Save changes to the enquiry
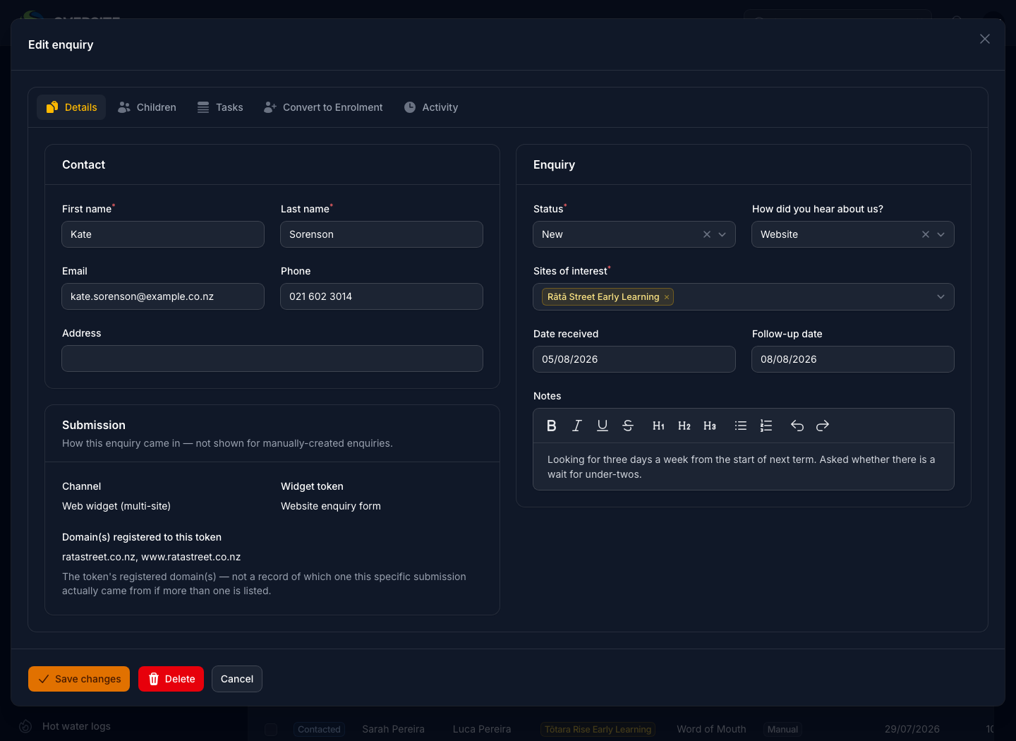This screenshot has width=1016, height=741. (x=79, y=679)
